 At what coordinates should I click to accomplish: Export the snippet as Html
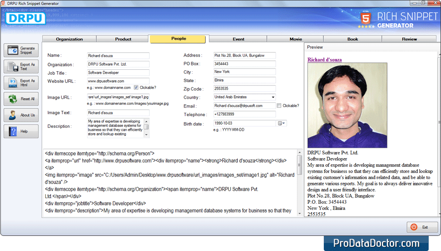[x=21, y=83]
